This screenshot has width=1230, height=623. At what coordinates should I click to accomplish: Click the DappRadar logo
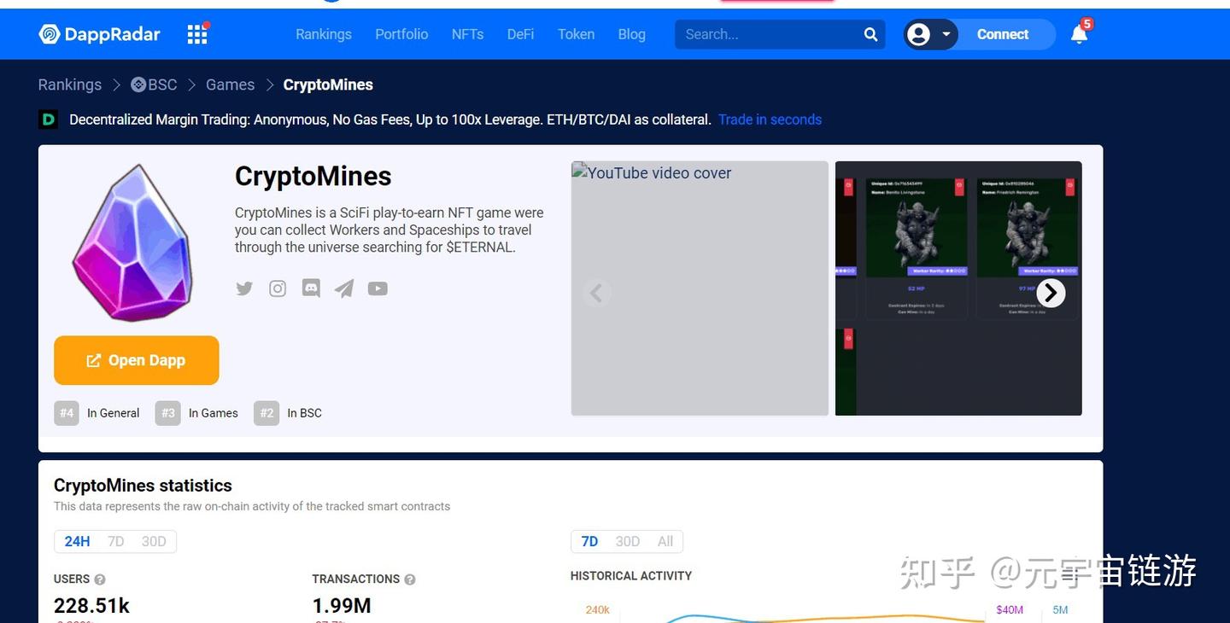tap(99, 34)
